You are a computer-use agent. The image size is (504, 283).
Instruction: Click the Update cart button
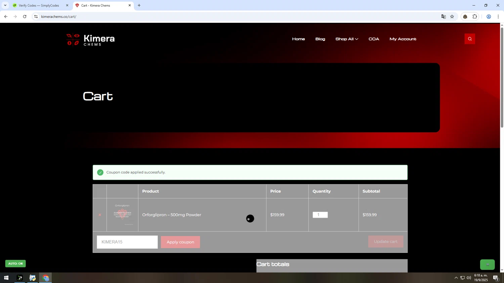point(386,241)
